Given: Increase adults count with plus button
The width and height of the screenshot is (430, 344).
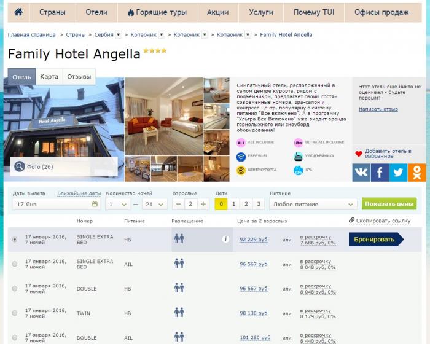Looking at the screenshot, I should click(x=203, y=204).
